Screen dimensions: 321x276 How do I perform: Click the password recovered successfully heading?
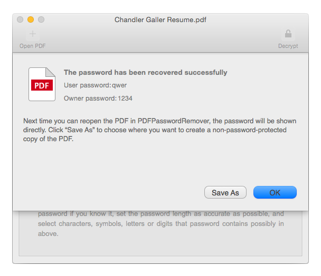146,72
